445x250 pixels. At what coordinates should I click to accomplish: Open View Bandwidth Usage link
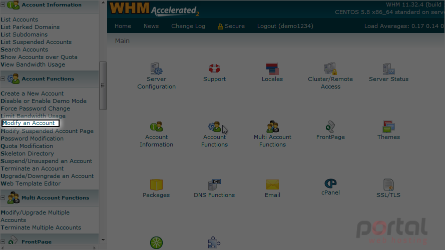point(33,64)
